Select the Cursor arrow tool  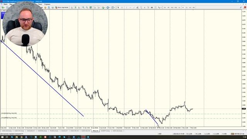118,7
